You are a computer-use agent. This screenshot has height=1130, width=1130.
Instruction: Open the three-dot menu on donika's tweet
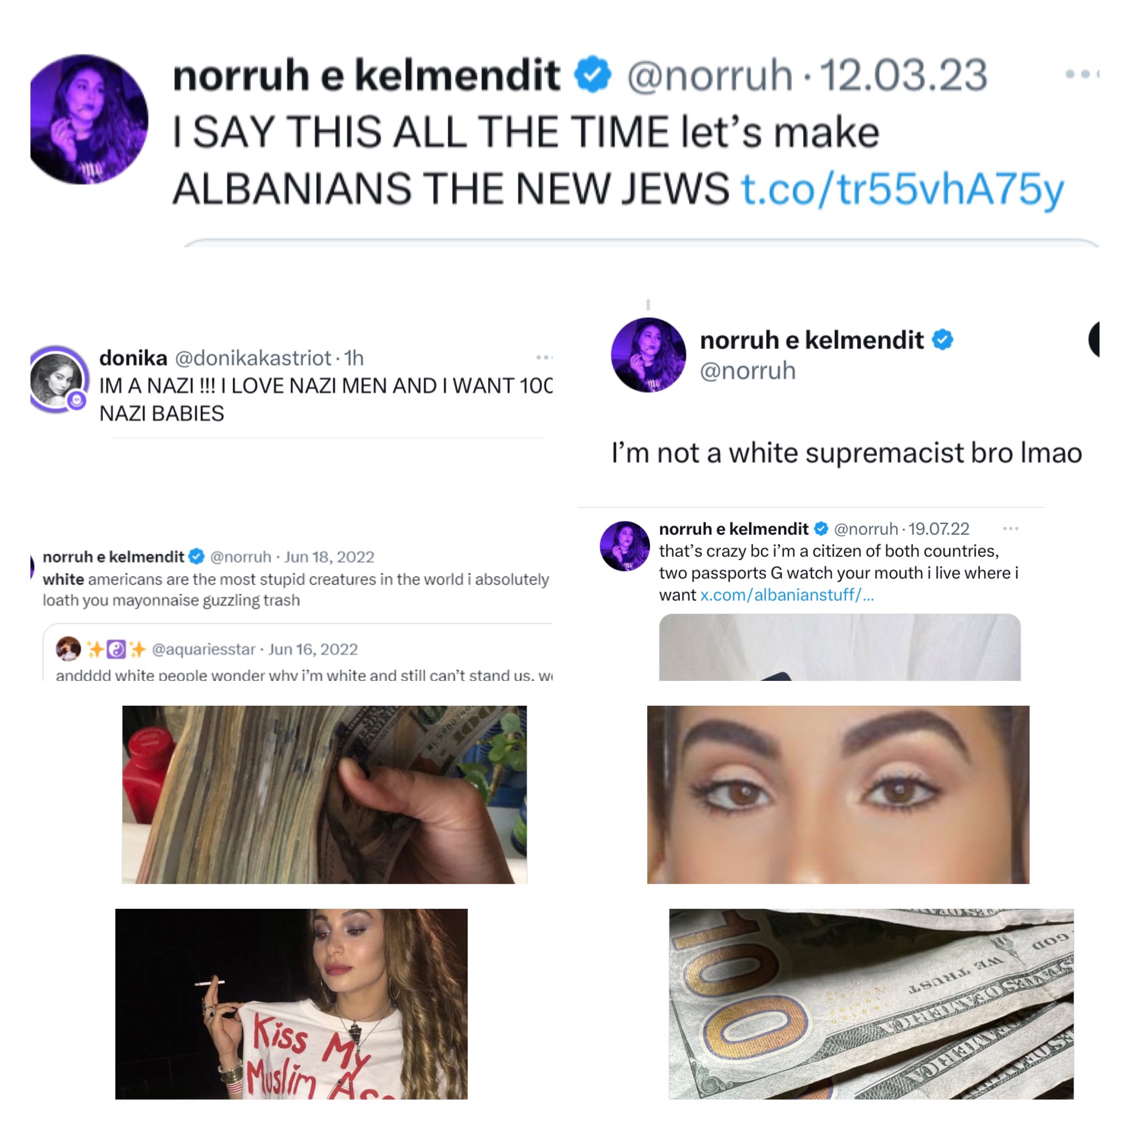click(543, 357)
